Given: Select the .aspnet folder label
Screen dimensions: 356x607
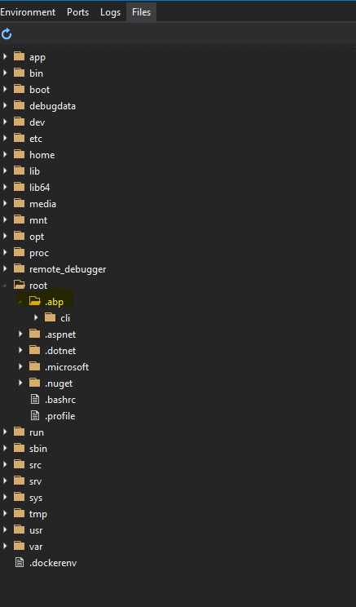Looking at the screenshot, I should click(60, 335).
